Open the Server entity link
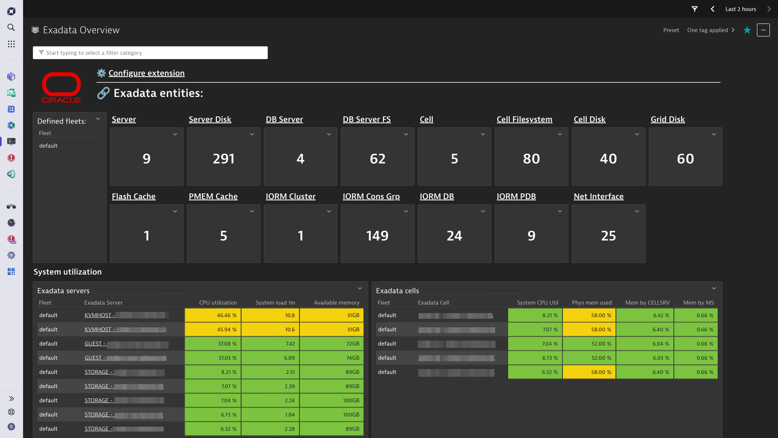The width and height of the screenshot is (778, 438). click(124, 119)
